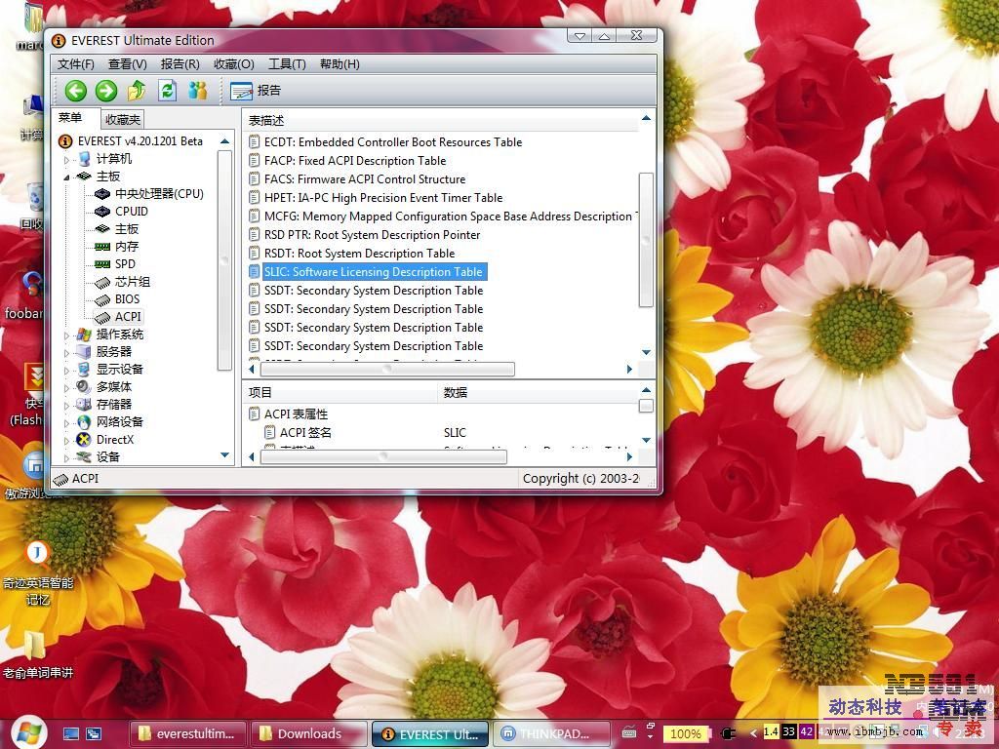
Task: Select FACP Fixed ACPI Description Table row
Action: [x=354, y=161]
